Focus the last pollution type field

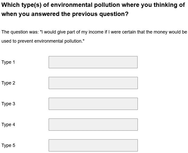point(93,145)
